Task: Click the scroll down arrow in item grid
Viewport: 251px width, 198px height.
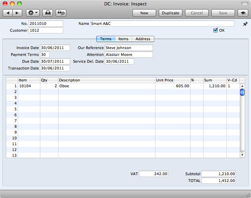Action: click(x=242, y=155)
